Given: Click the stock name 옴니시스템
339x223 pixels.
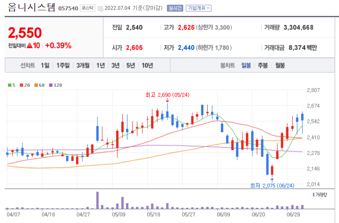Looking at the screenshot, I should (32, 8).
